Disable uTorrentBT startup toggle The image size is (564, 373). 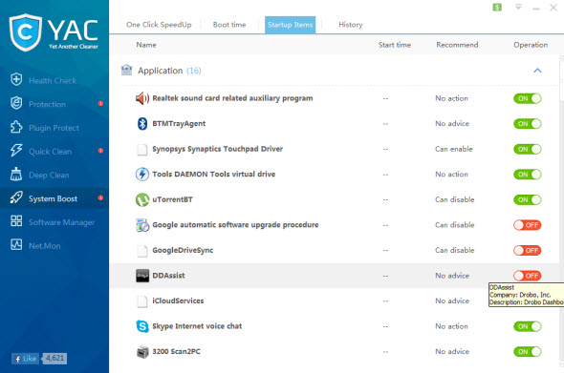[x=528, y=199]
